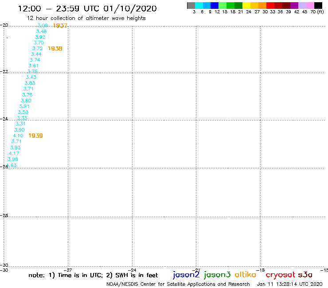Click the jason3 legend label
328x288 pixels.
217,275
